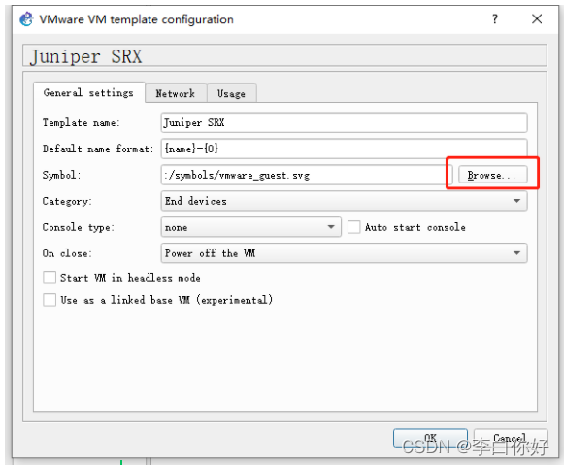Enable Start VM in headless mode
This screenshot has width=564, height=465.
click(x=50, y=278)
